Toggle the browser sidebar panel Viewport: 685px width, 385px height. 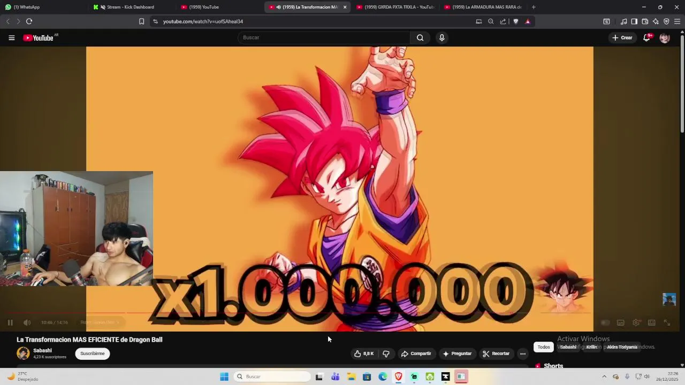point(634,21)
